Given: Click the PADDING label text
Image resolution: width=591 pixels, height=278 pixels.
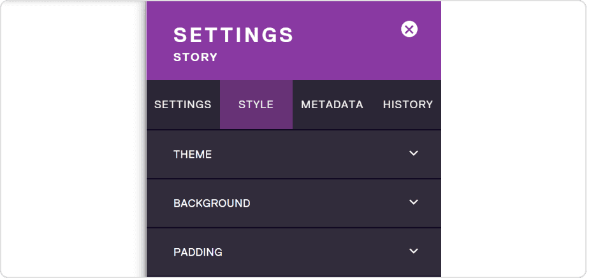Looking at the screenshot, I should 198,252.
